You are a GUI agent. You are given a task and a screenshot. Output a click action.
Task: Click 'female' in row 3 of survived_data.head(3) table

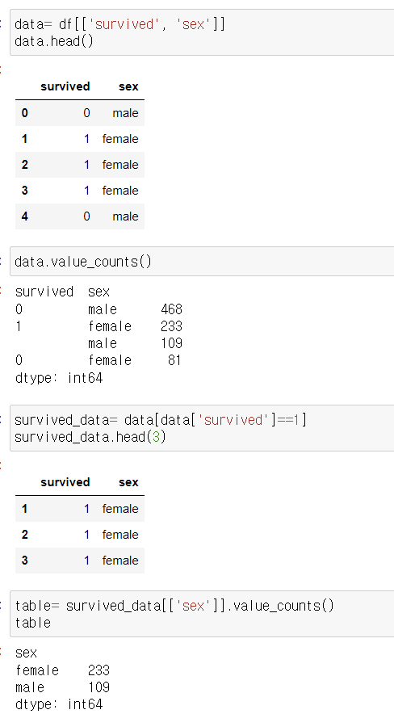(x=120, y=560)
